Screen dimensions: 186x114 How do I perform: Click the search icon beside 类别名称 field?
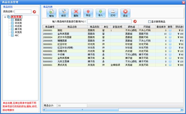[x=34, y=12]
